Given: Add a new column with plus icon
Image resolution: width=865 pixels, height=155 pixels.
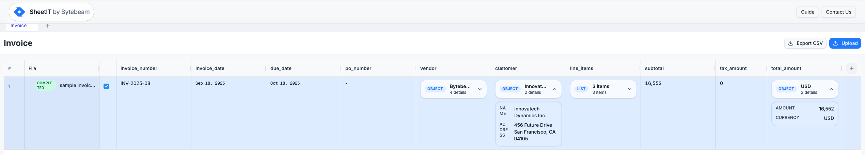Looking at the screenshot, I should pyautogui.click(x=851, y=68).
